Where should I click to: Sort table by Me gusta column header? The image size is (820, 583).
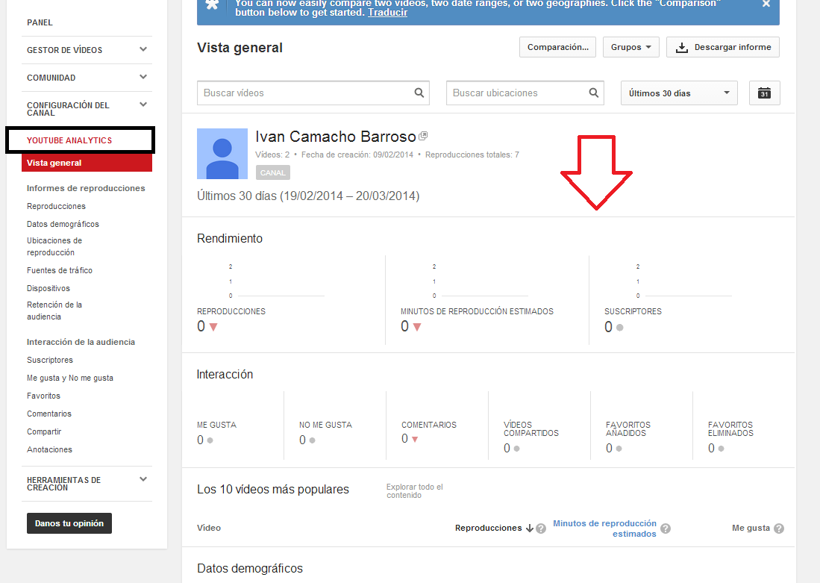[751, 528]
